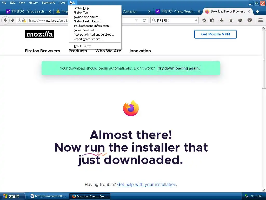Open Get help with your installation link
The height and width of the screenshot is (200, 266).
point(147,185)
